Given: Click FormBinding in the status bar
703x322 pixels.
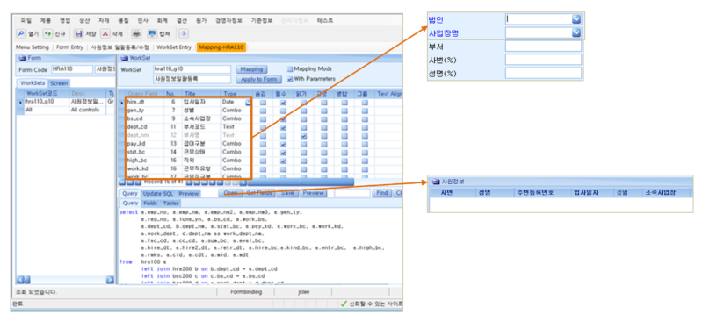Looking at the screenshot, I should tap(246, 291).
